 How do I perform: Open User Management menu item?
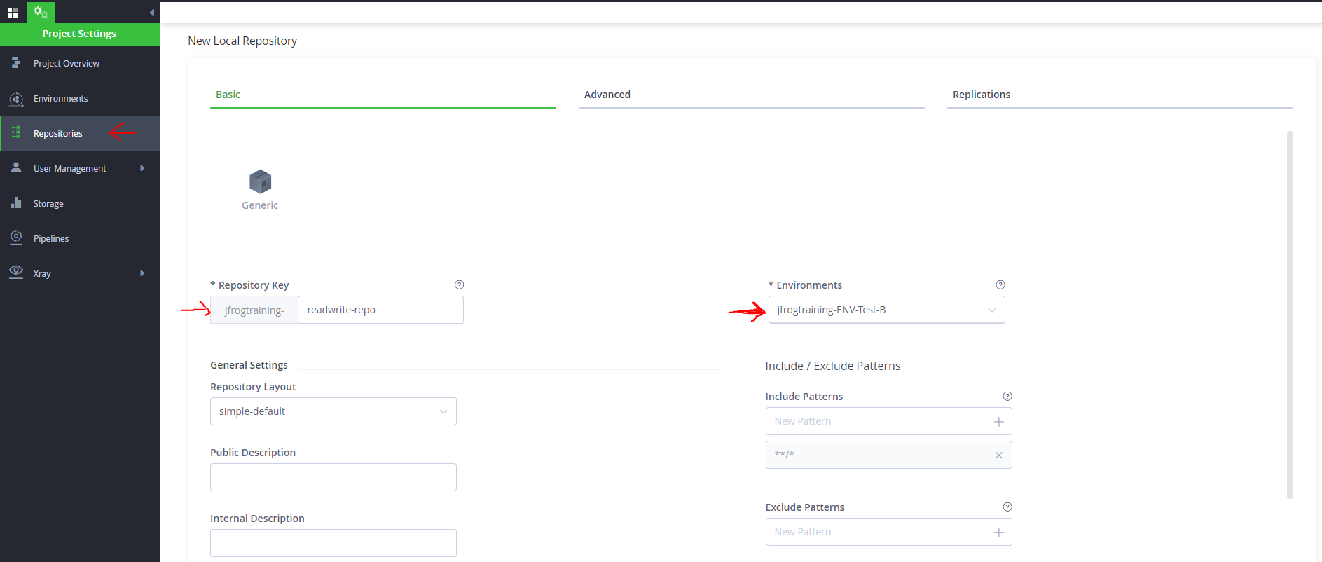[x=80, y=168]
